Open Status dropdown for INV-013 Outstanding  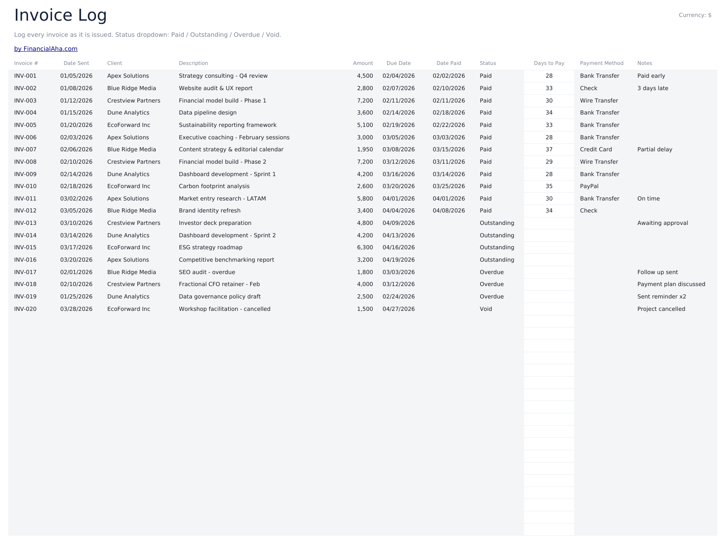[x=497, y=223]
